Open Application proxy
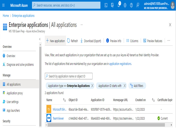 click(x=13, y=93)
